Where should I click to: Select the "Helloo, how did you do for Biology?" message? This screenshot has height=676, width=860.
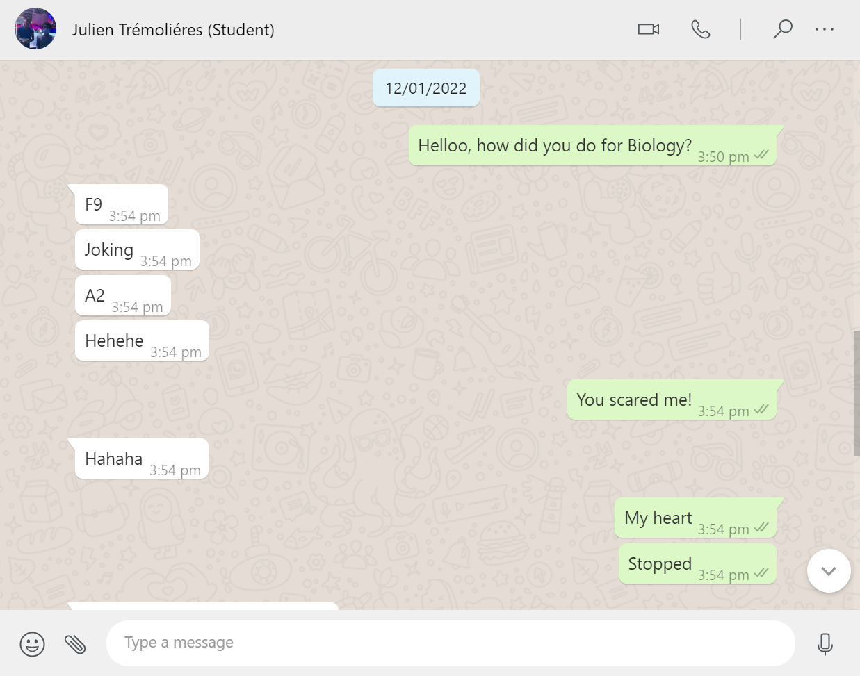(555, 146)
